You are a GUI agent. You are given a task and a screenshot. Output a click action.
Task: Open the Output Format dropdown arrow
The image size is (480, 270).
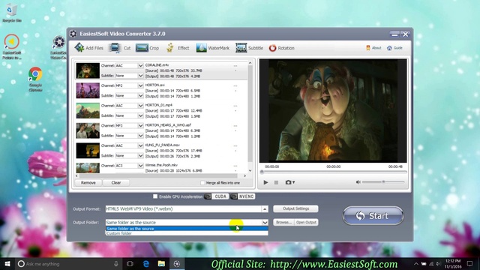coord(265,208)
